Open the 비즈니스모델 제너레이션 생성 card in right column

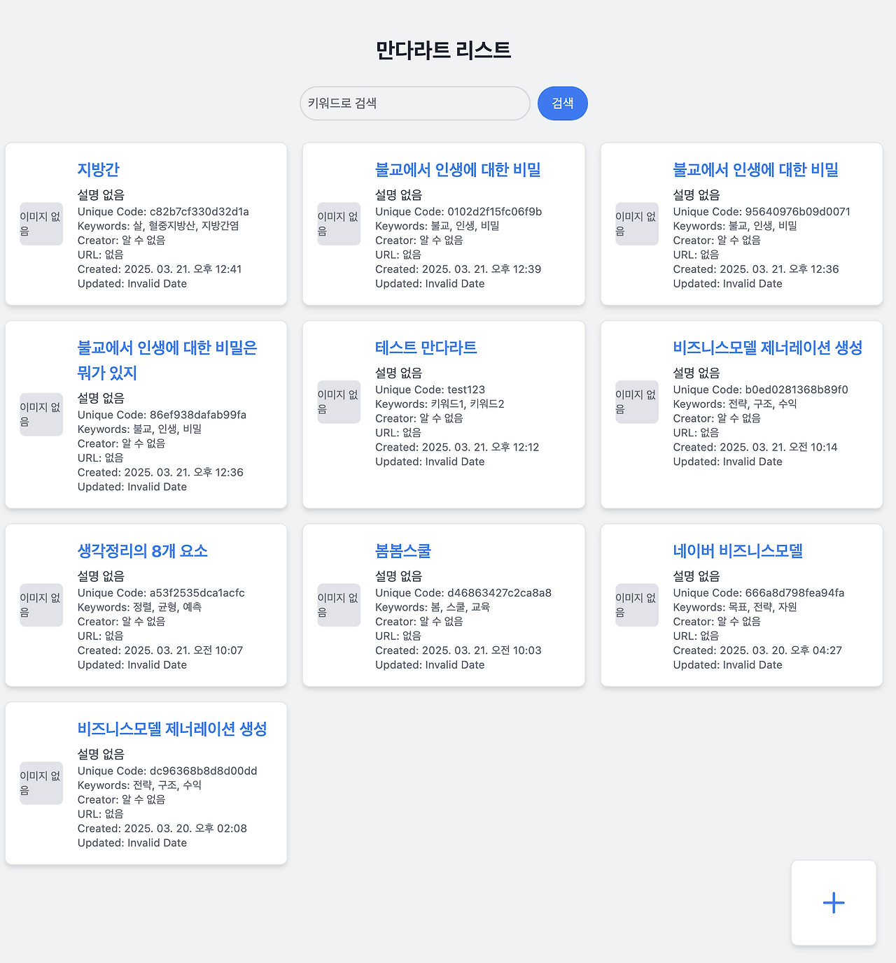767,348
